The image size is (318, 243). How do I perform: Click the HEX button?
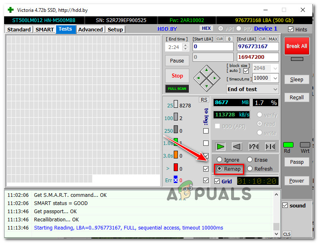pyautogui.click(x=206, y=28)
